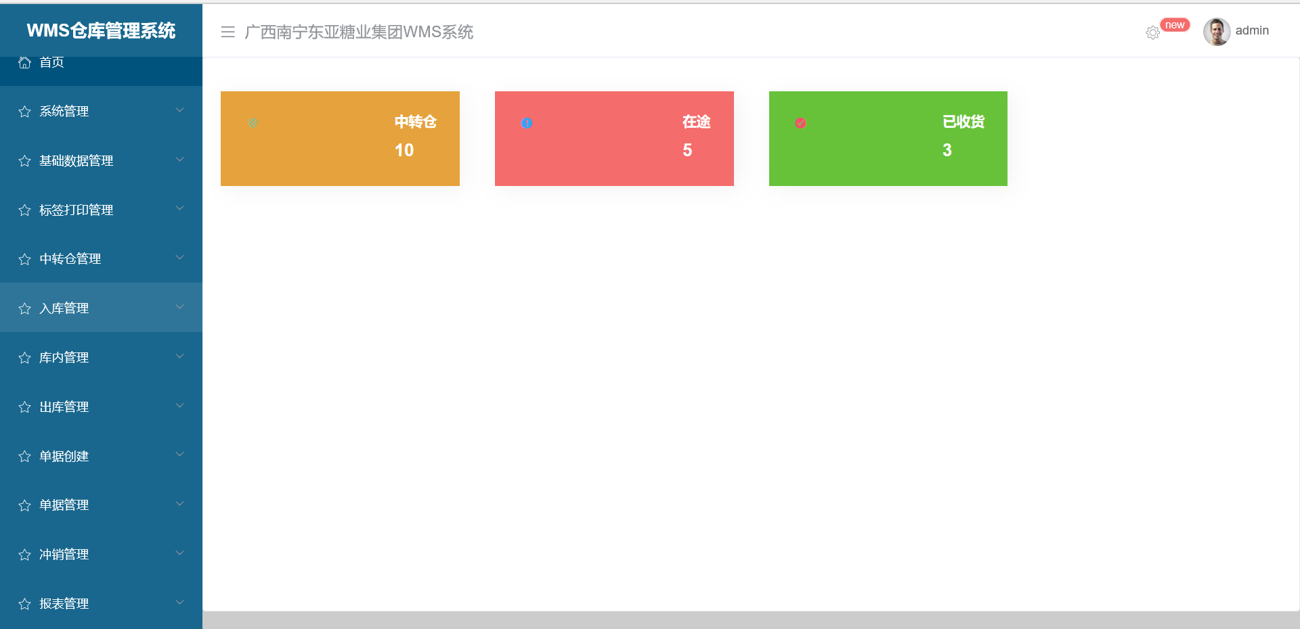Expand the 基础数据管理 section chevron
The image size is (1300, 629).
[x=179, y=159]
